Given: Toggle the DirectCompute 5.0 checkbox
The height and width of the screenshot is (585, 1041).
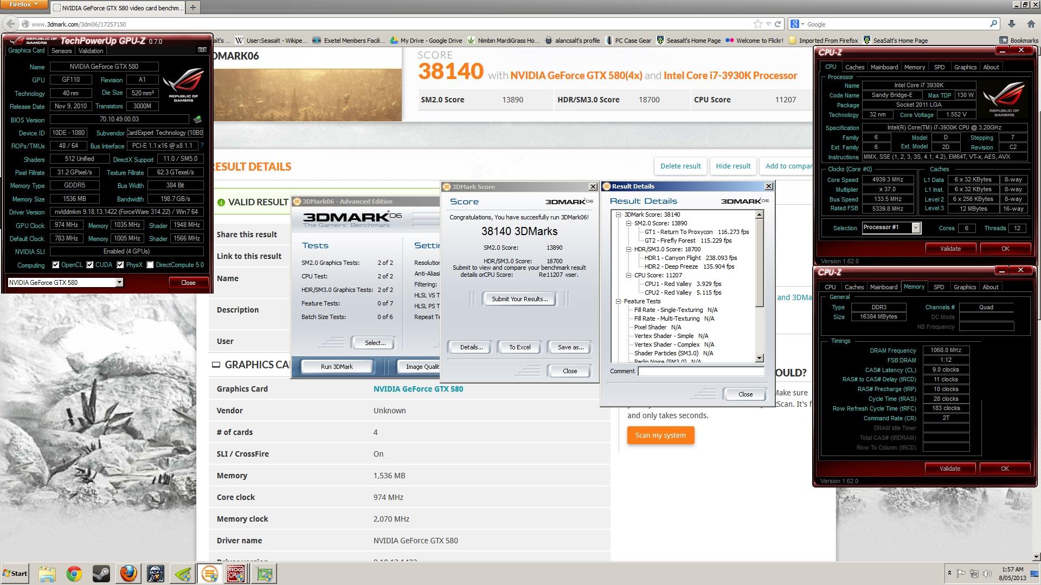Looking at the screenshot, I should [x=150, y=265].
